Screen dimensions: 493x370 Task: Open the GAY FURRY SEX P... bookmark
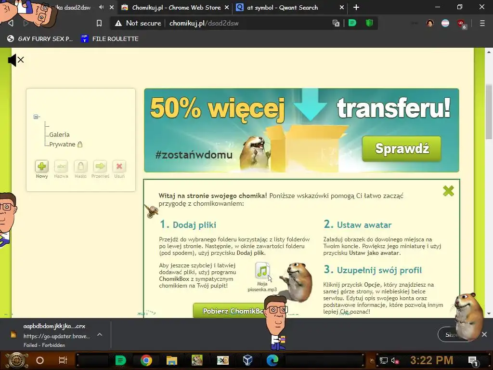coord(40,39)
